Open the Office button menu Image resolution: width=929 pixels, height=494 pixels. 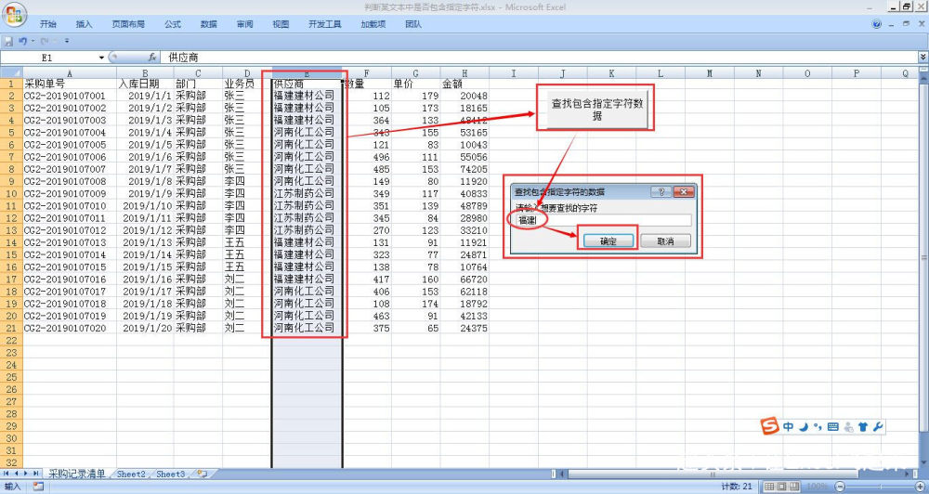click(x=14, y=14)
